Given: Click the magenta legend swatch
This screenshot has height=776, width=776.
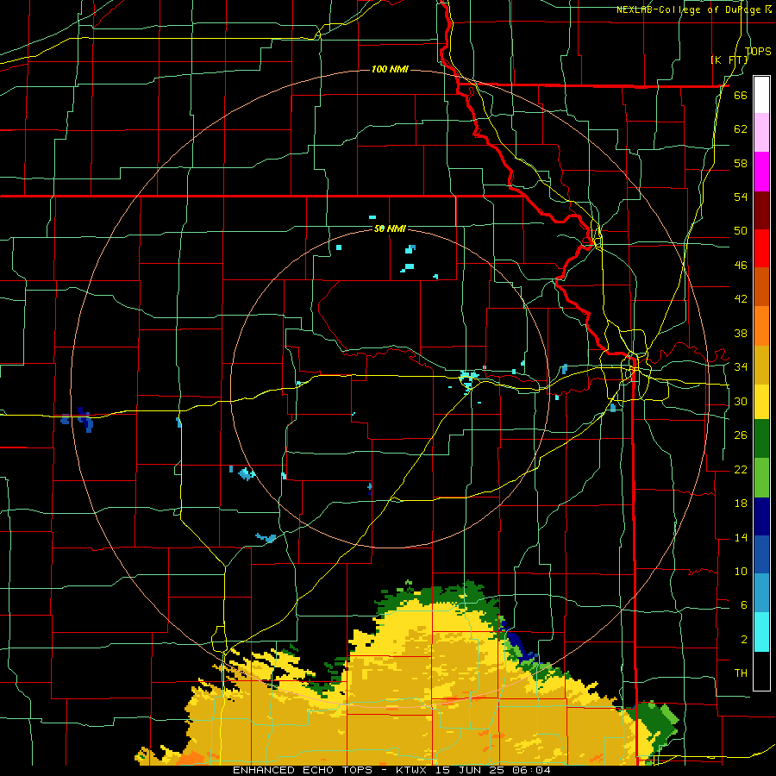Looking at the screenshot, I should click(761, 172).
